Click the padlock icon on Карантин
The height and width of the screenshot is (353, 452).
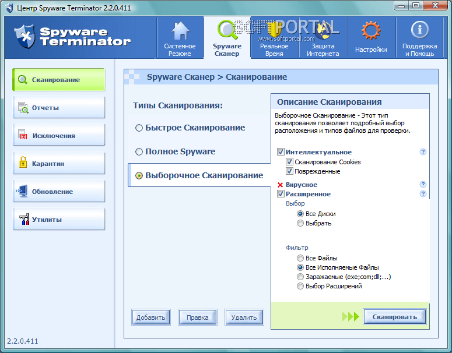23,162
